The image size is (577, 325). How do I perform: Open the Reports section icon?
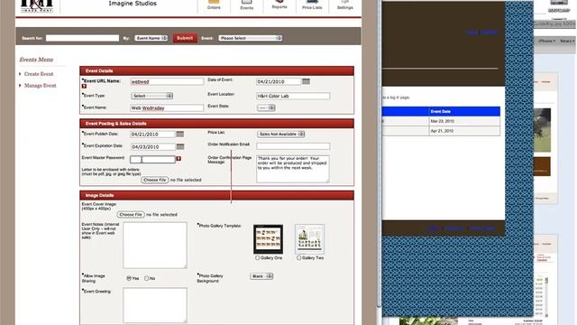click(279, 4)
